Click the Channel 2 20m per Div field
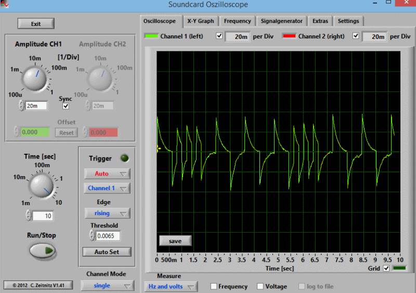Viewport: 416px width, 293px height. pos(374,36)
